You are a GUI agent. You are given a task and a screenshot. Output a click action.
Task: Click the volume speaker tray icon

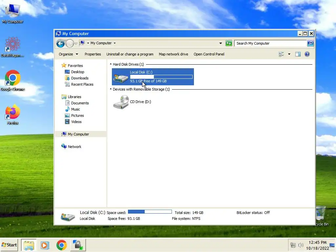coord(301,245)
